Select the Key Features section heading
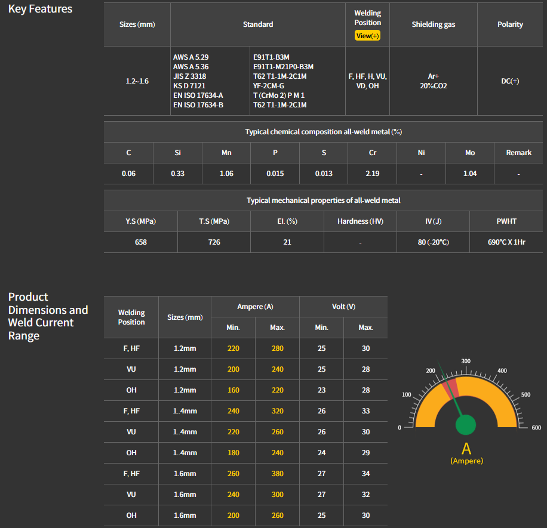Viewport: 547px width, 528px height. point(40,9)
